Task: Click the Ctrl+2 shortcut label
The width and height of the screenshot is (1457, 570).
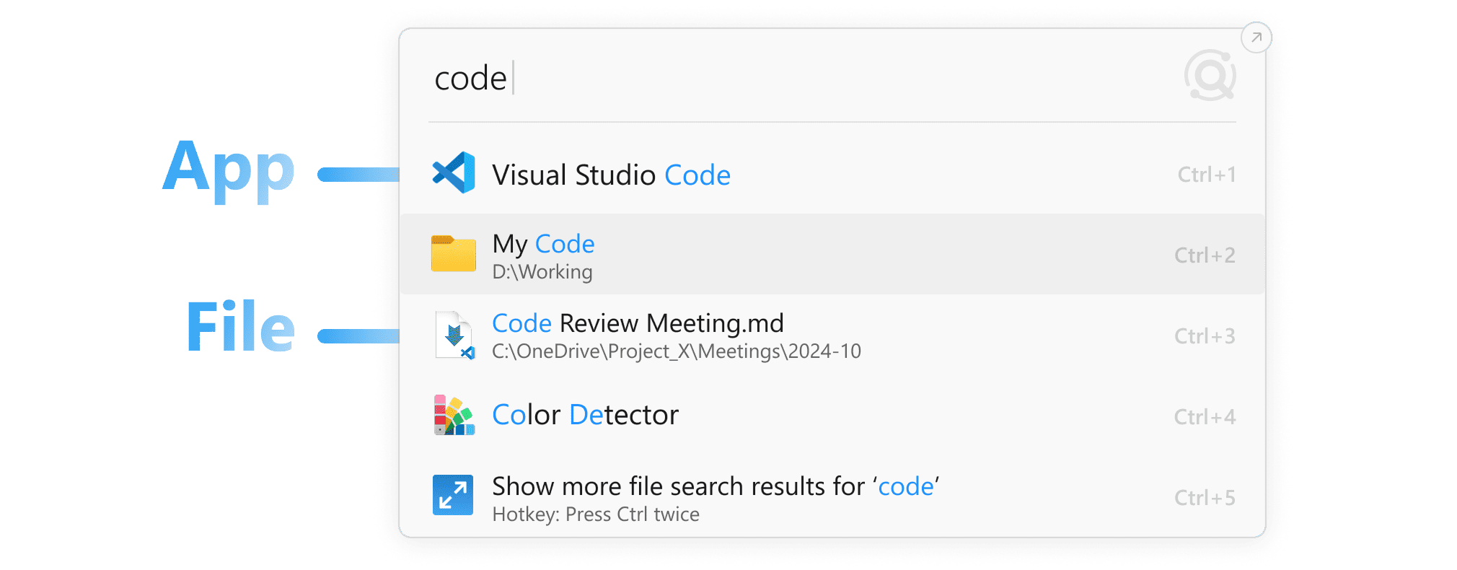Action: point(1205,255)
